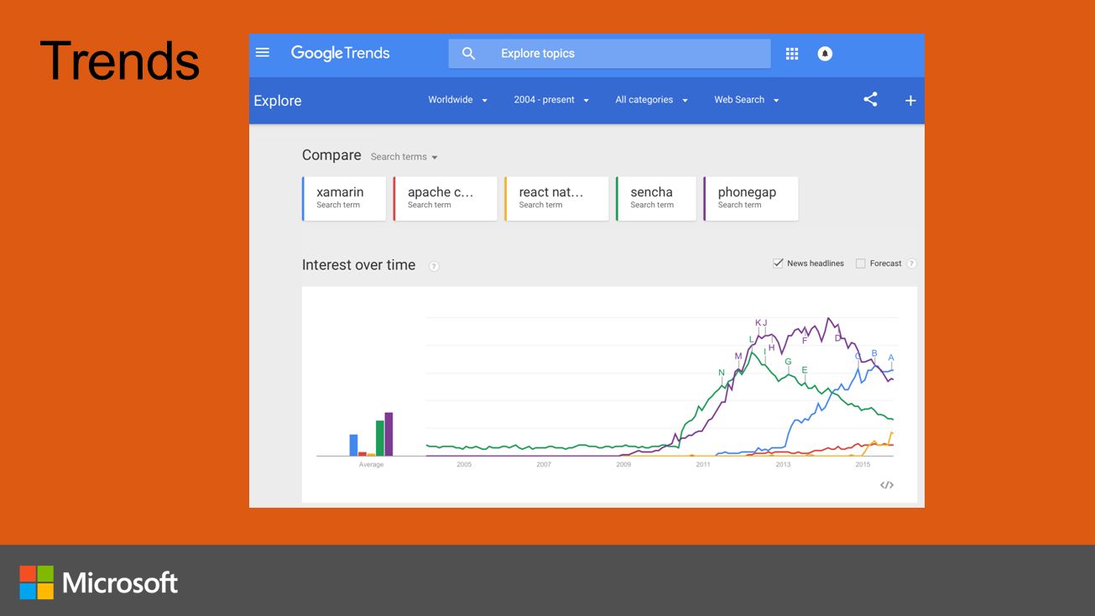Click the green sencha average bar
The width and height of the screenshot is (1095, 616).
coord(380,438)
